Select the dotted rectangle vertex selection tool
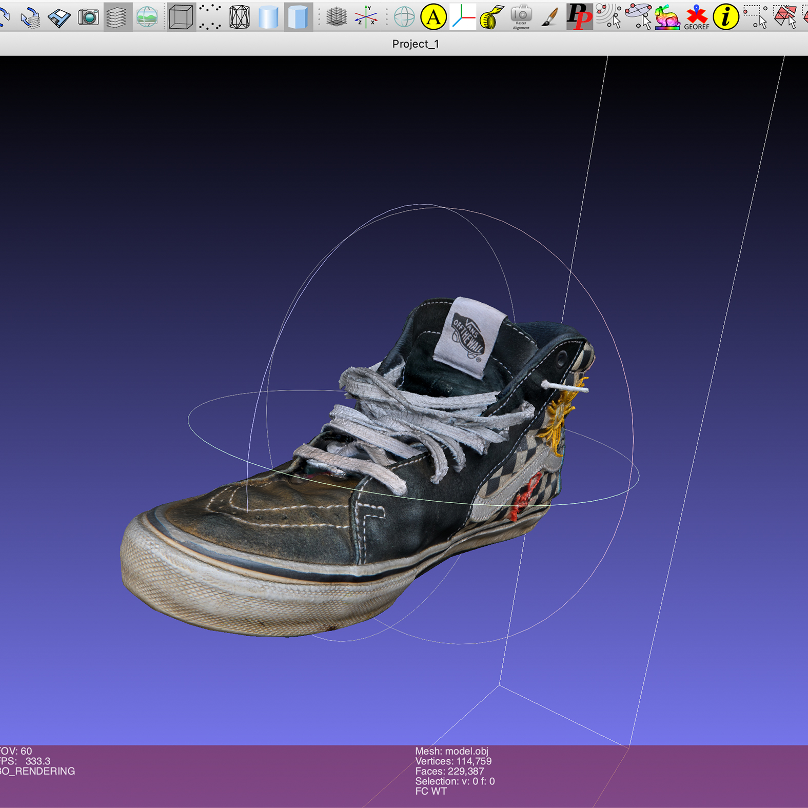Image resolution: width=808 pixels, height=808 pixels. 755,17
